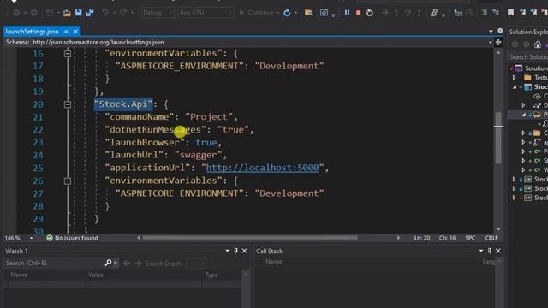
Task: Click the split editor plus icon
Action: (x=498, y=42)
